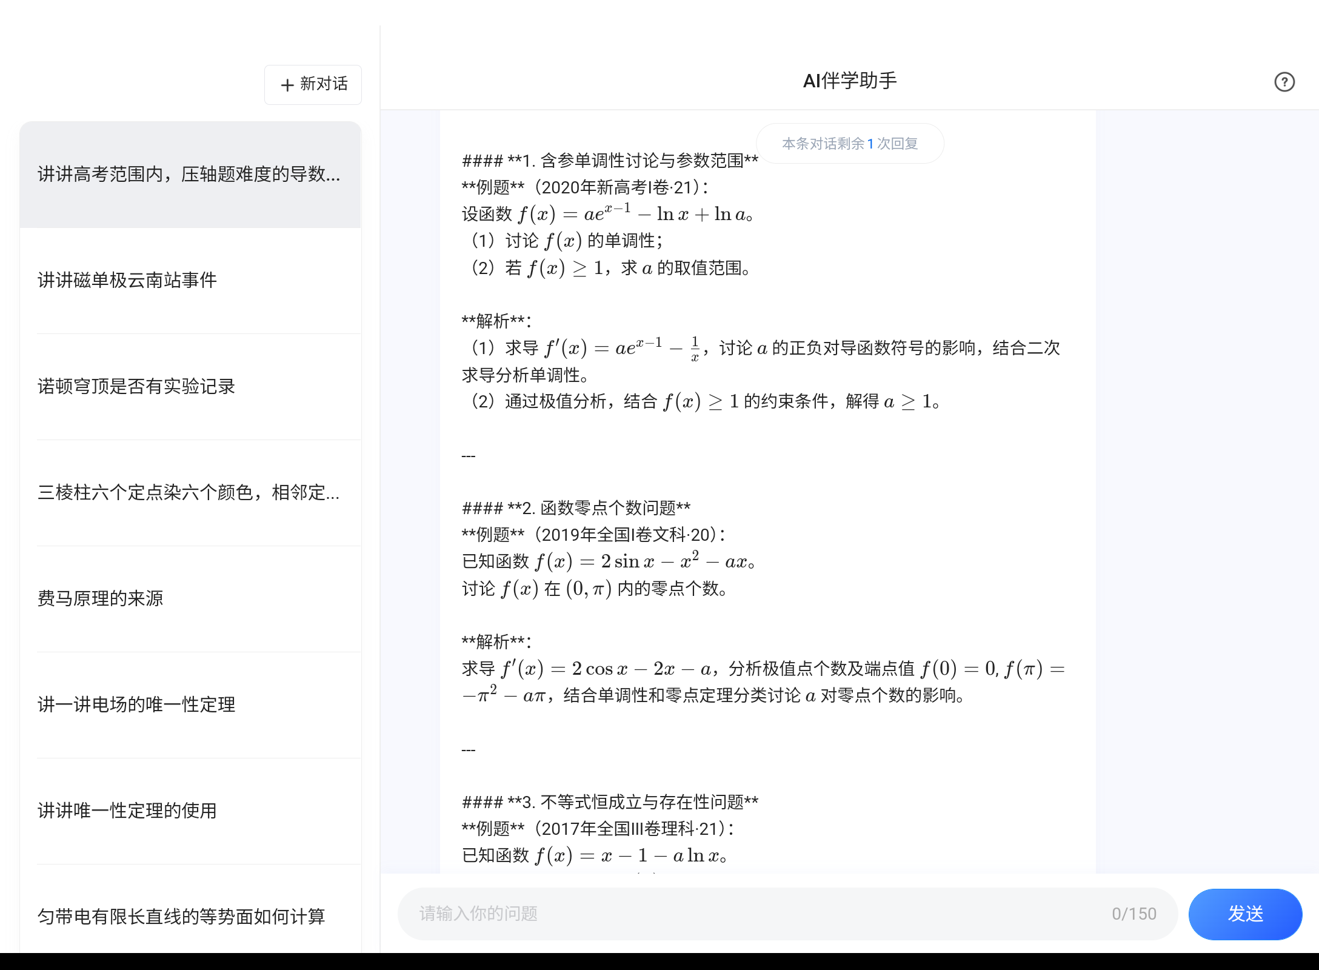Click heading 2. 函数零点个数问题
Viewport: 1319px width, 970px height.
576,508
